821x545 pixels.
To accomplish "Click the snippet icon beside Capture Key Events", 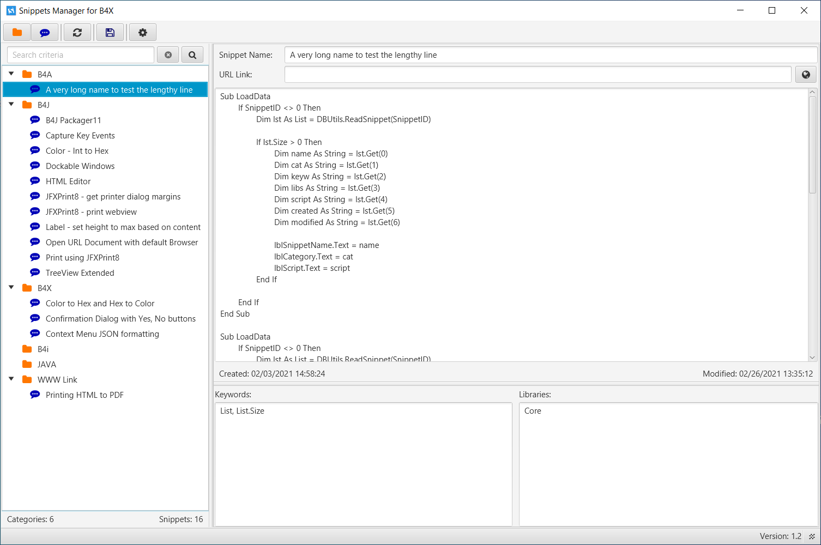I will pos(35,135).
